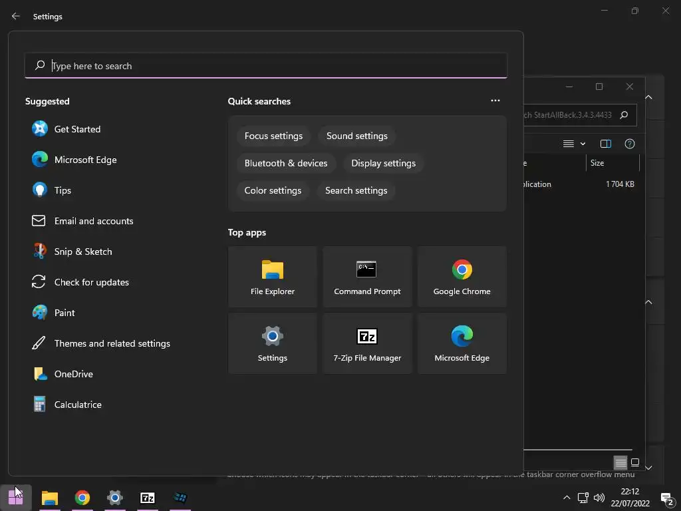681x511 pixels.
Task: Click the search magnifier icon in search box
Action: [x=40, y=65]
